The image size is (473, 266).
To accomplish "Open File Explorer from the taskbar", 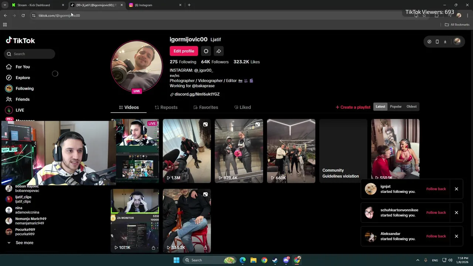I will [x=253, y=260].
